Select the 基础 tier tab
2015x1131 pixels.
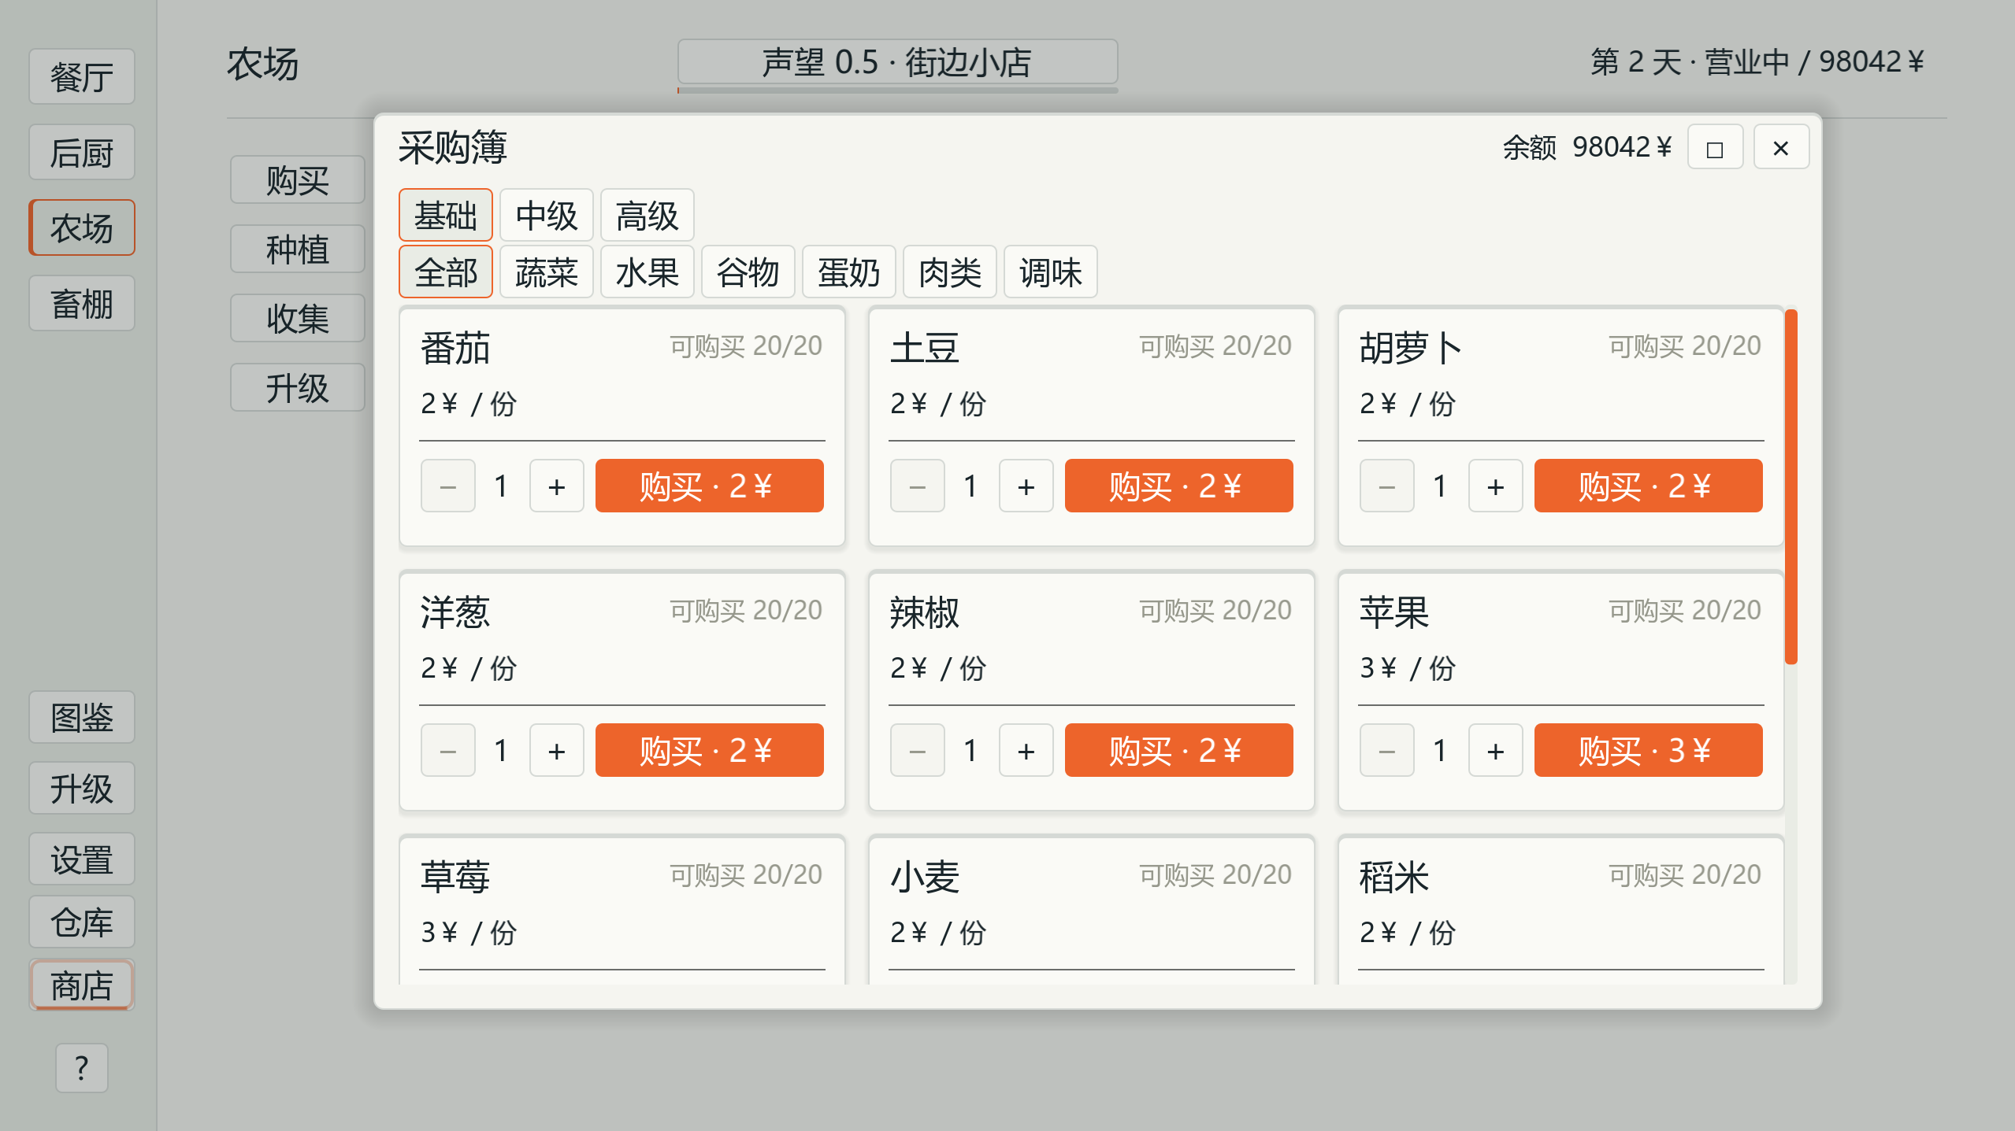tap(446, 215)
